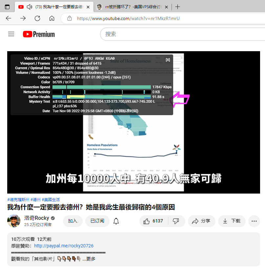The height and width of the screenshot is (270, 265).
Task: Open the #德克薩斯州 hashtag
Action: (18, 200)
